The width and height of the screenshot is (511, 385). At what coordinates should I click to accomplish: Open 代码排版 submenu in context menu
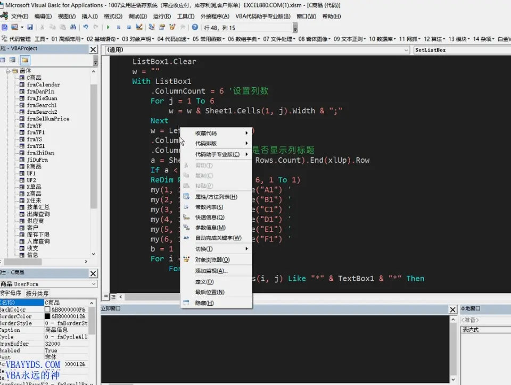point(216,143)
